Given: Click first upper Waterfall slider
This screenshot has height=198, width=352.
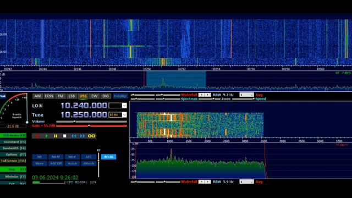Looking at the screenshot, I should (x=143, y=95).
